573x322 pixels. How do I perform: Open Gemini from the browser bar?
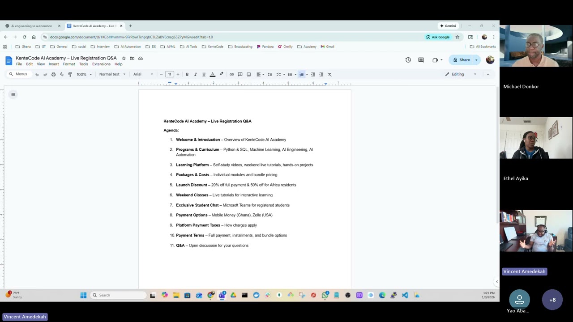(x=448, y=26)
